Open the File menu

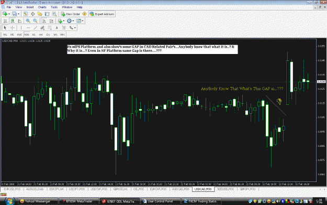(9, 7)
